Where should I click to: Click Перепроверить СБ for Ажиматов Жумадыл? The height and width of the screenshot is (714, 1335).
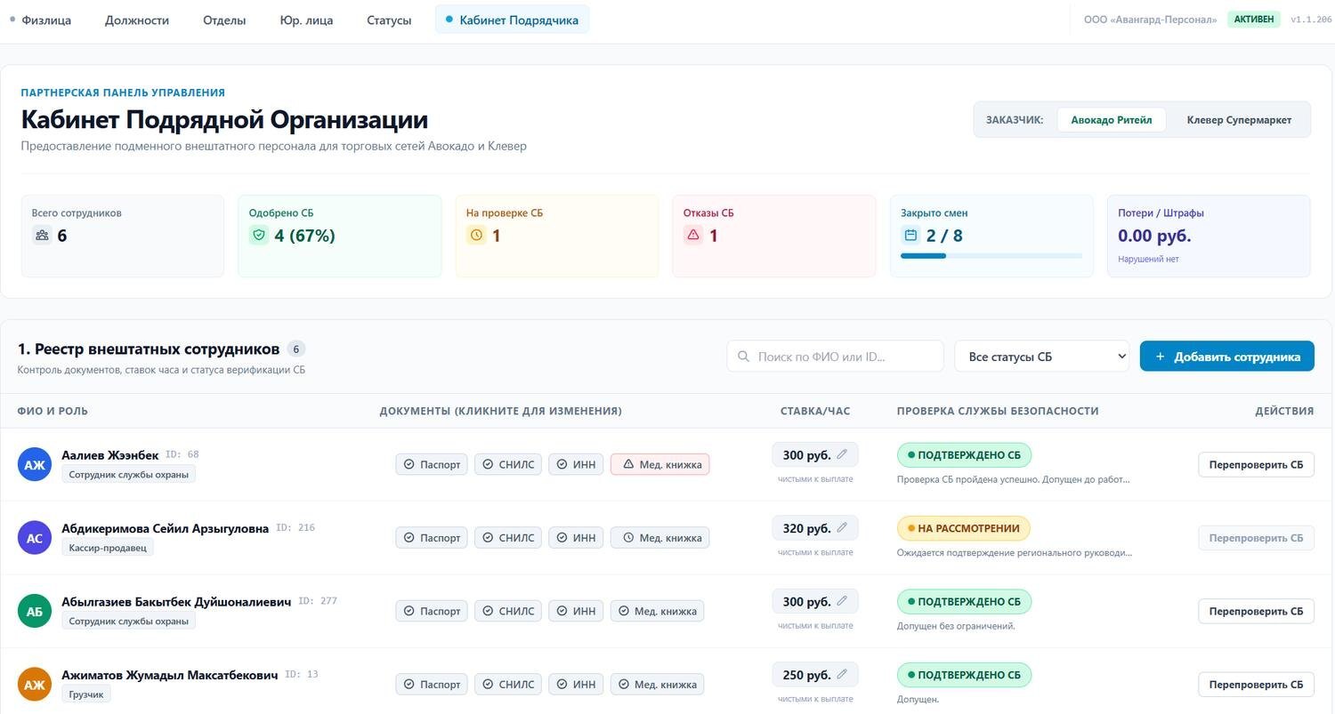tap(1256, 684)
